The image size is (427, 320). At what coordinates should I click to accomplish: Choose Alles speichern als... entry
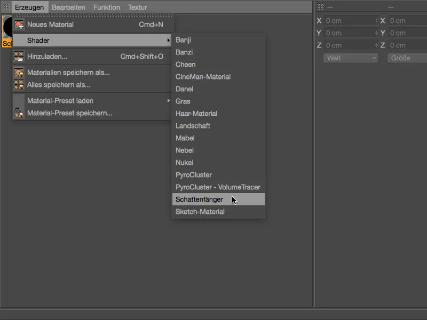coord(92,85)
